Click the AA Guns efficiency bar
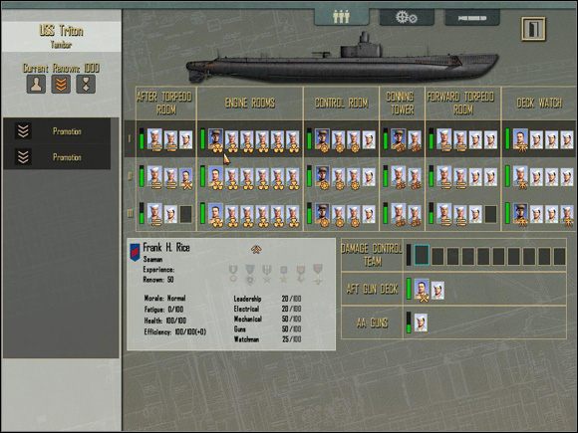 (409, 323)
